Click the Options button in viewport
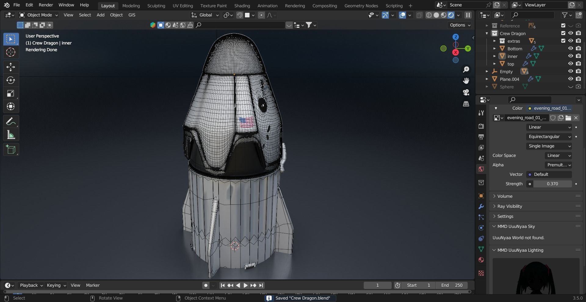 coord(460,25)
